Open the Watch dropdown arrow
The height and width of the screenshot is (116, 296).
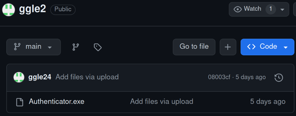coord(282,10)
